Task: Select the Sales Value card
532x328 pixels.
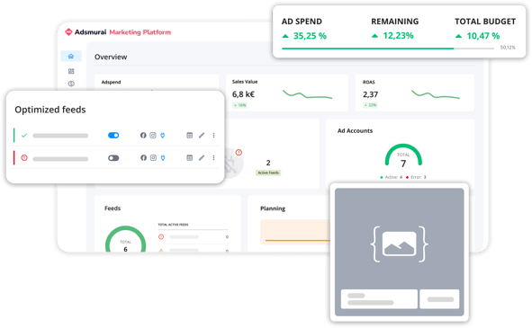Action: pos(287,93)
